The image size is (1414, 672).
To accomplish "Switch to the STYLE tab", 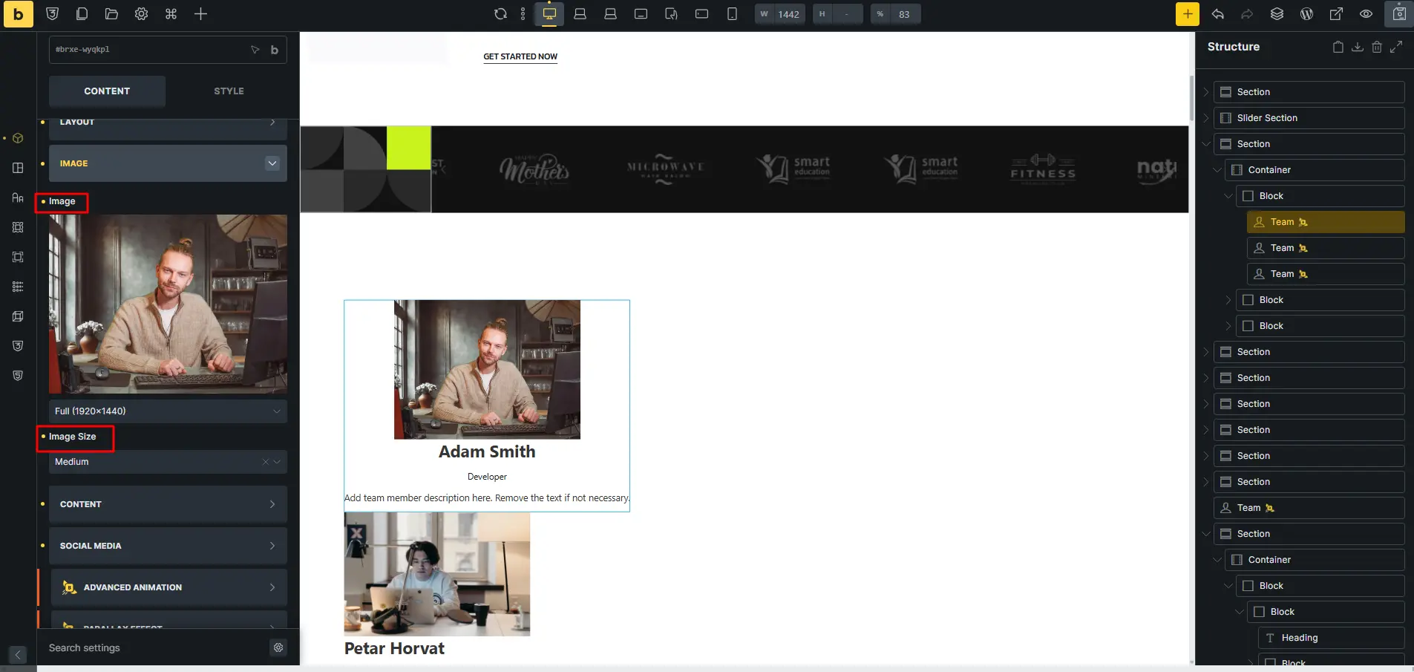I will [x=229, y=91].
